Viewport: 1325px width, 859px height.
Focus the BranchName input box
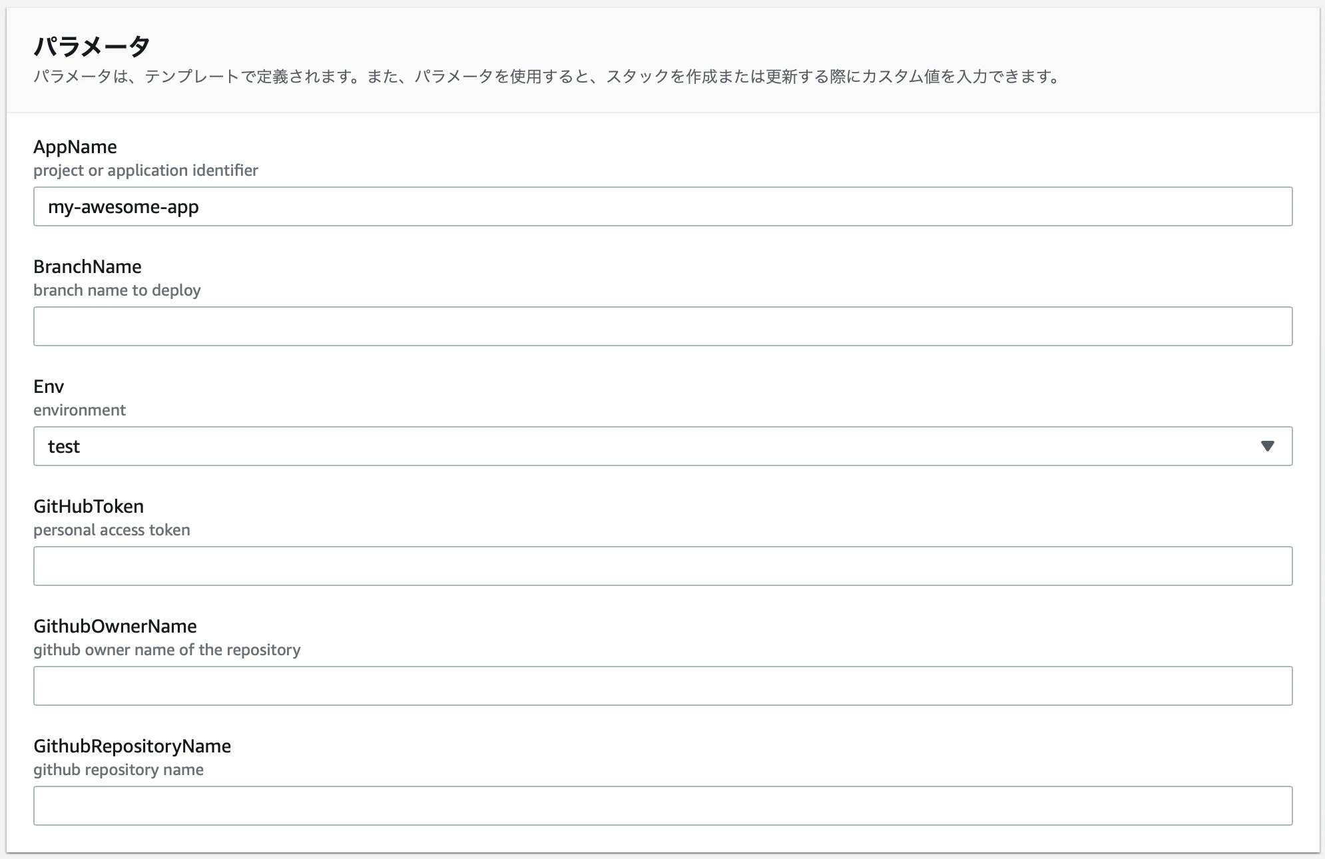tap(662, 326)
